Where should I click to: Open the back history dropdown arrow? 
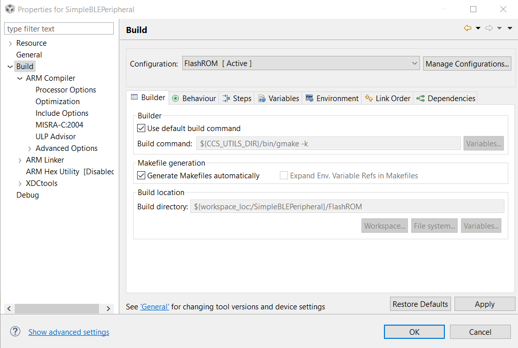pyautogui.click(x=478, y=28)
